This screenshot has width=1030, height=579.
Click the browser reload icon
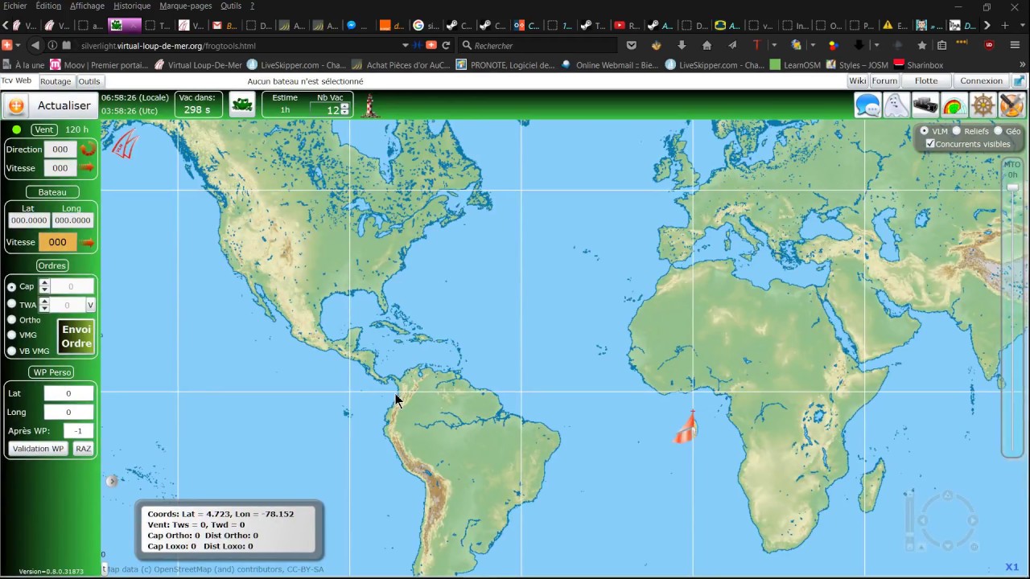pos(446,46)
